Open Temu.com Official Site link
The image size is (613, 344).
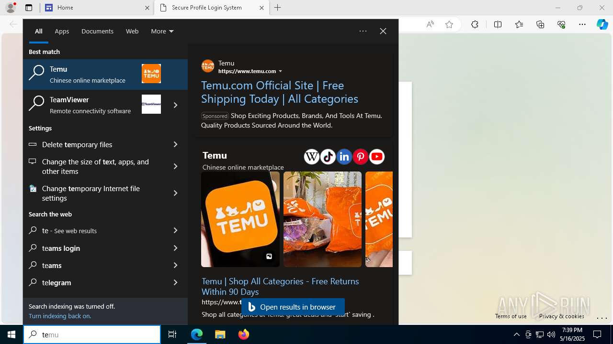coord(280,92)
